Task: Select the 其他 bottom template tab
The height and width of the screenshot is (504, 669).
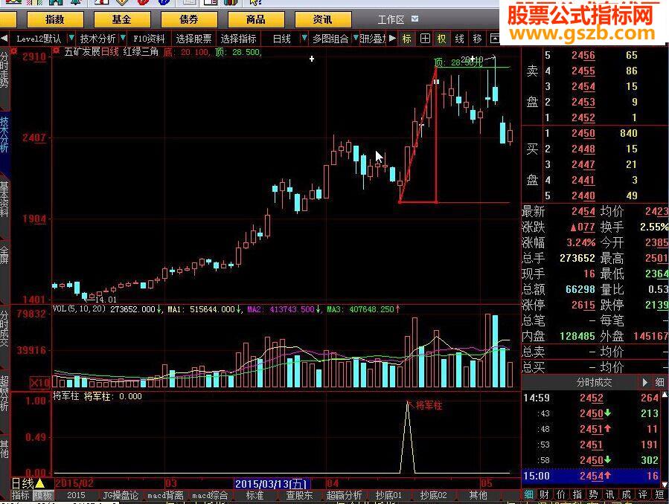Action: pyautogui.click(x=478, y=496)
